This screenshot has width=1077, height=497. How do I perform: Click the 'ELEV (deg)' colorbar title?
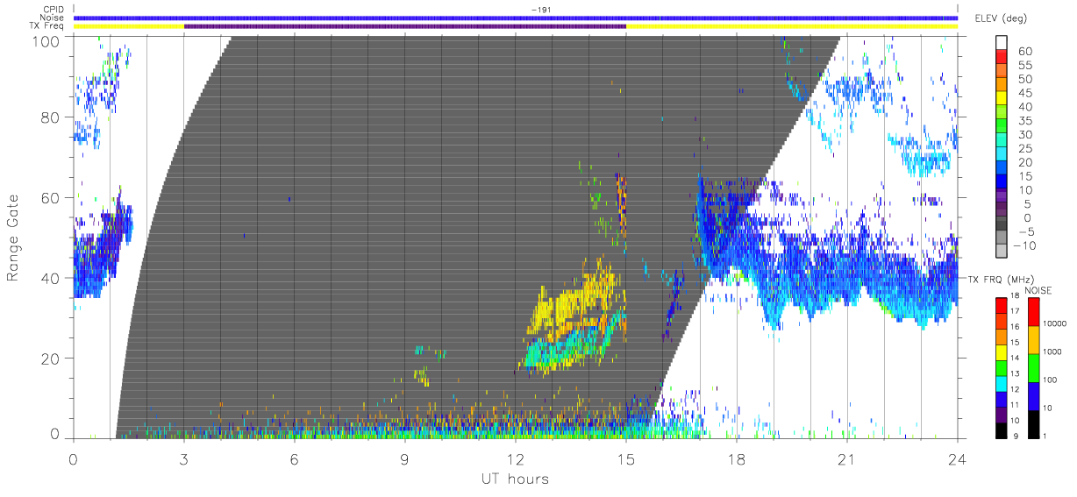pyautogui.click(x=1002, y=18)
